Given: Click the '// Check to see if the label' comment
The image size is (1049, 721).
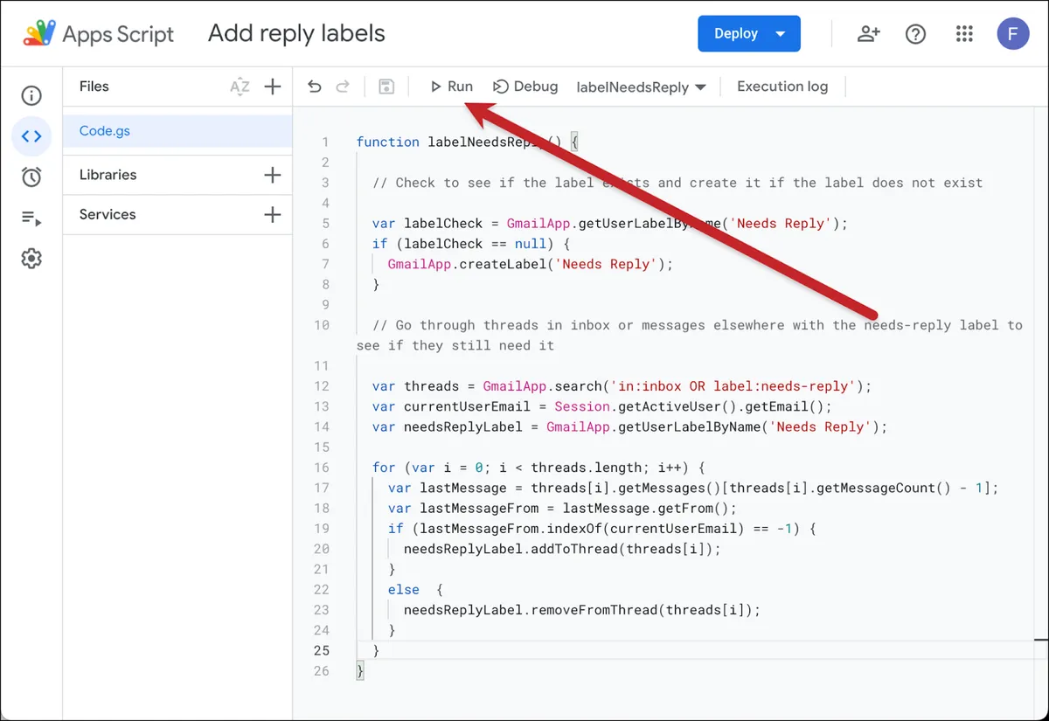Looking at the screenshot, I should [x=677, y=183].
